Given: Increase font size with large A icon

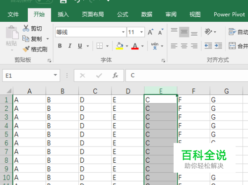Looking at the screenshot, I should (x=150, y=32).
